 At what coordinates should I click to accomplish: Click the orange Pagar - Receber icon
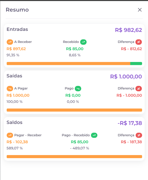(10, 135)
